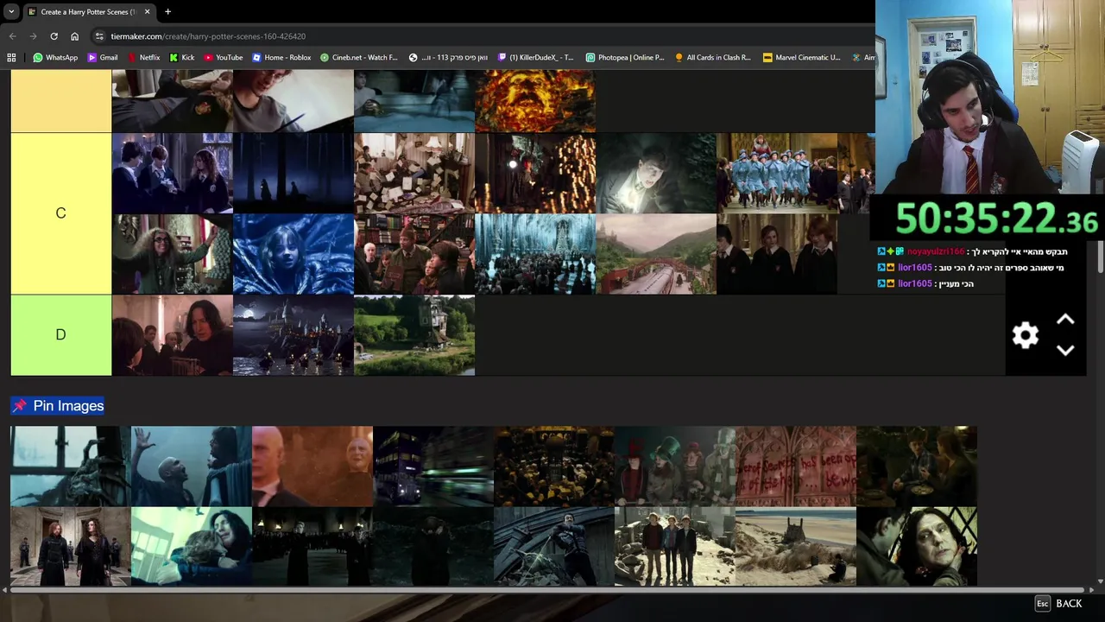Select Hogwarts Express on viaduct thumbnail
Viewport: 1105px width, 622px height.
pyautogui.click(x=656, y=254)
